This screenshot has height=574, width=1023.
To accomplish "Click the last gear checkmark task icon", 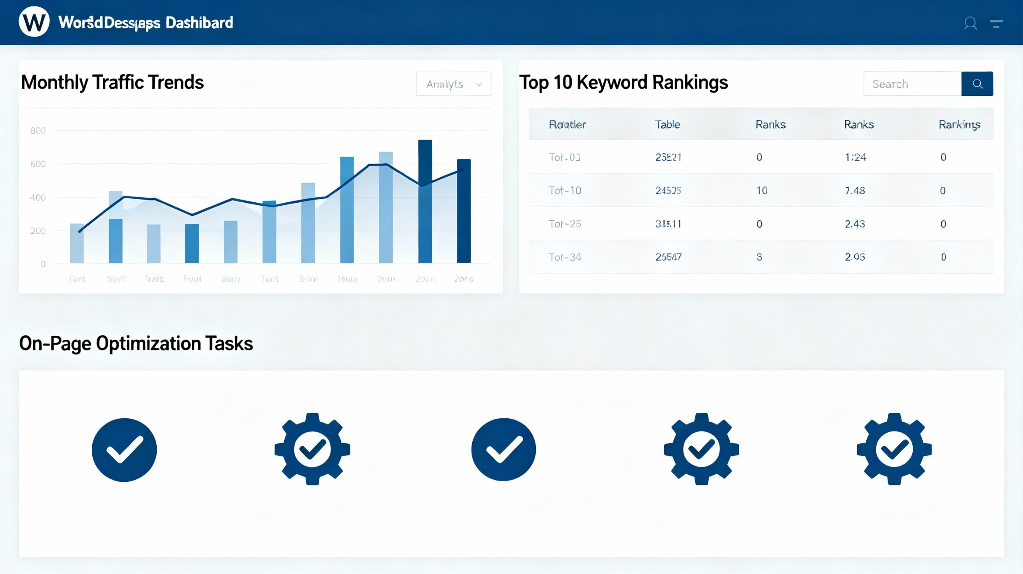I will 894,449.
